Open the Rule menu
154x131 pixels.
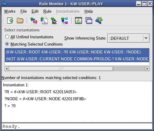coord(47,11)
